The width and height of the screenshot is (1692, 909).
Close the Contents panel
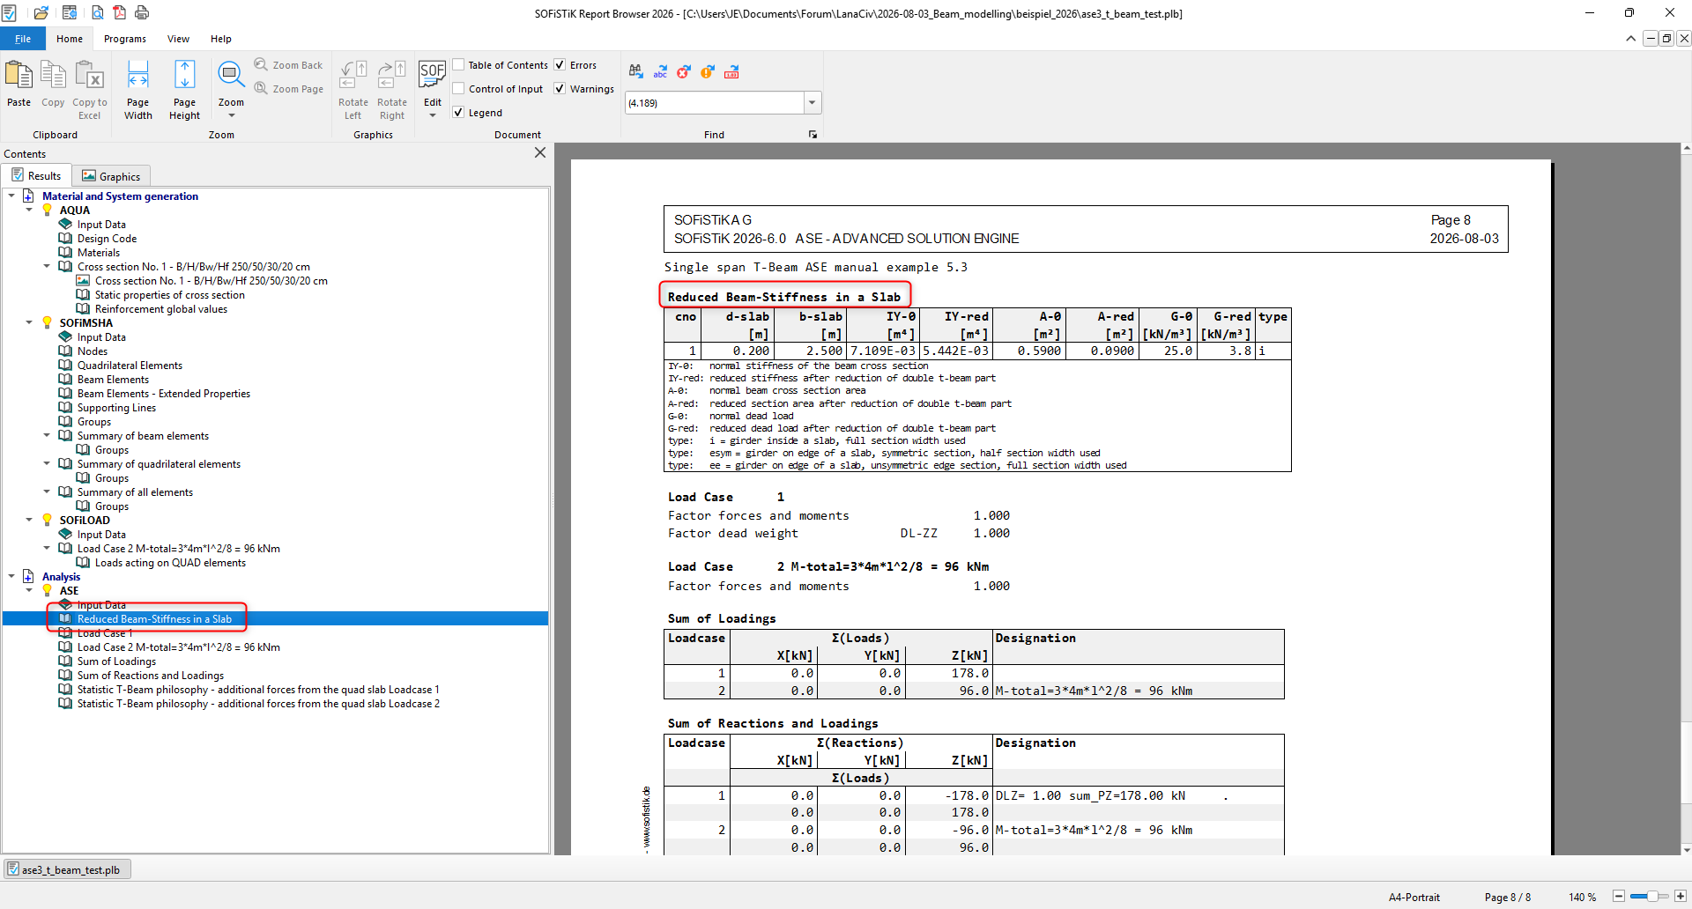pyautogui.click(x=540, y=153)
